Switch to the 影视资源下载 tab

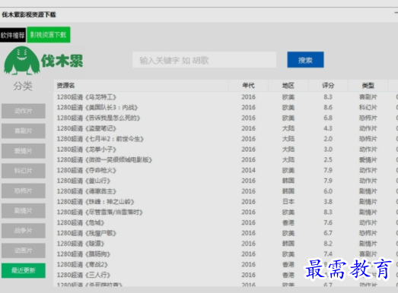coord(49,35)
